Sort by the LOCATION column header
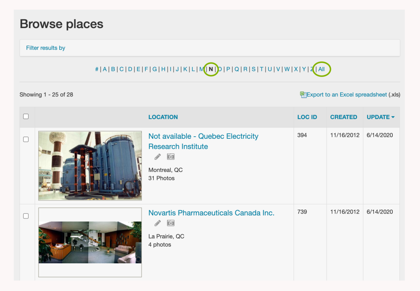 tap(163, 117)
